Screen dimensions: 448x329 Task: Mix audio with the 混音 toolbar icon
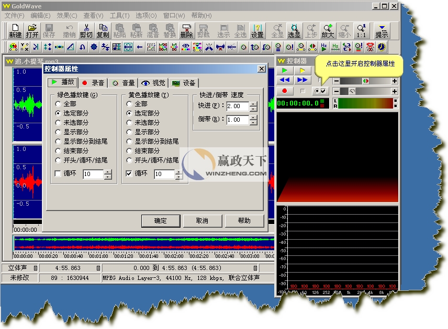(152, 30)
